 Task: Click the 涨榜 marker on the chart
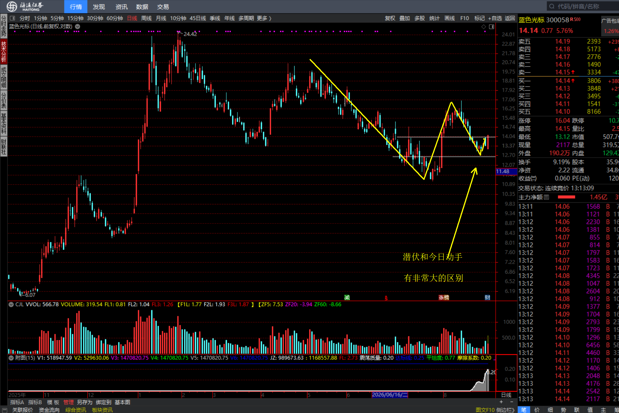pos(444,298)
